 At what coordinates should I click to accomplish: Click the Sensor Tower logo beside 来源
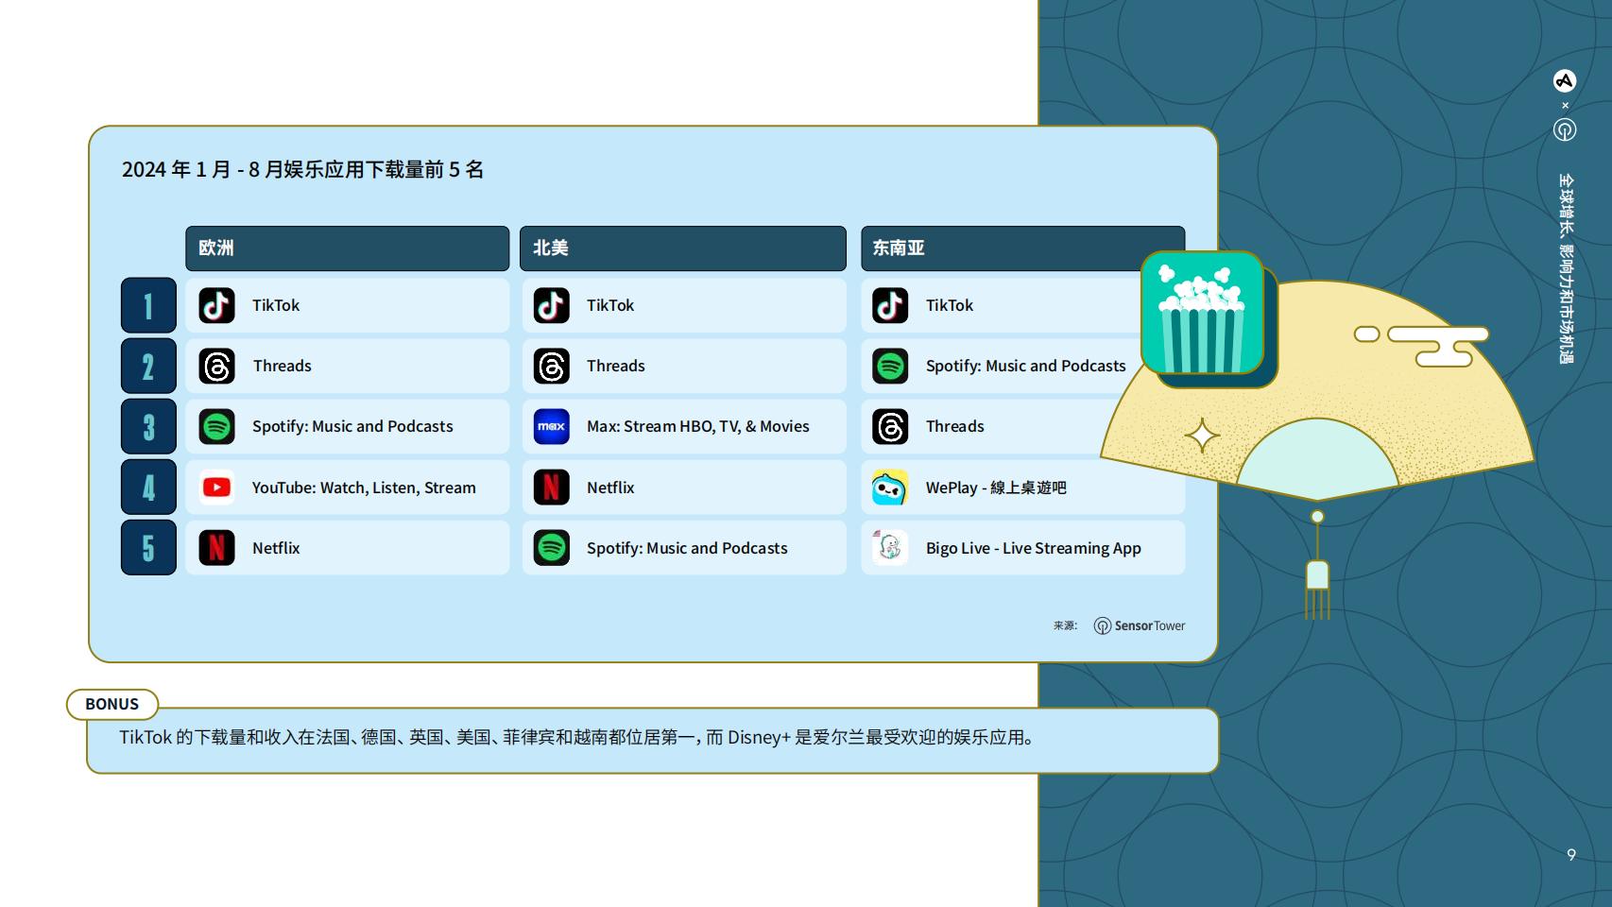click(1140, 625)
